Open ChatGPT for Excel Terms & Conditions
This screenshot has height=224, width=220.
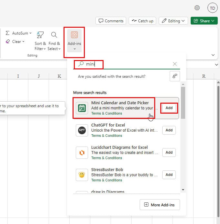(107, 136)
